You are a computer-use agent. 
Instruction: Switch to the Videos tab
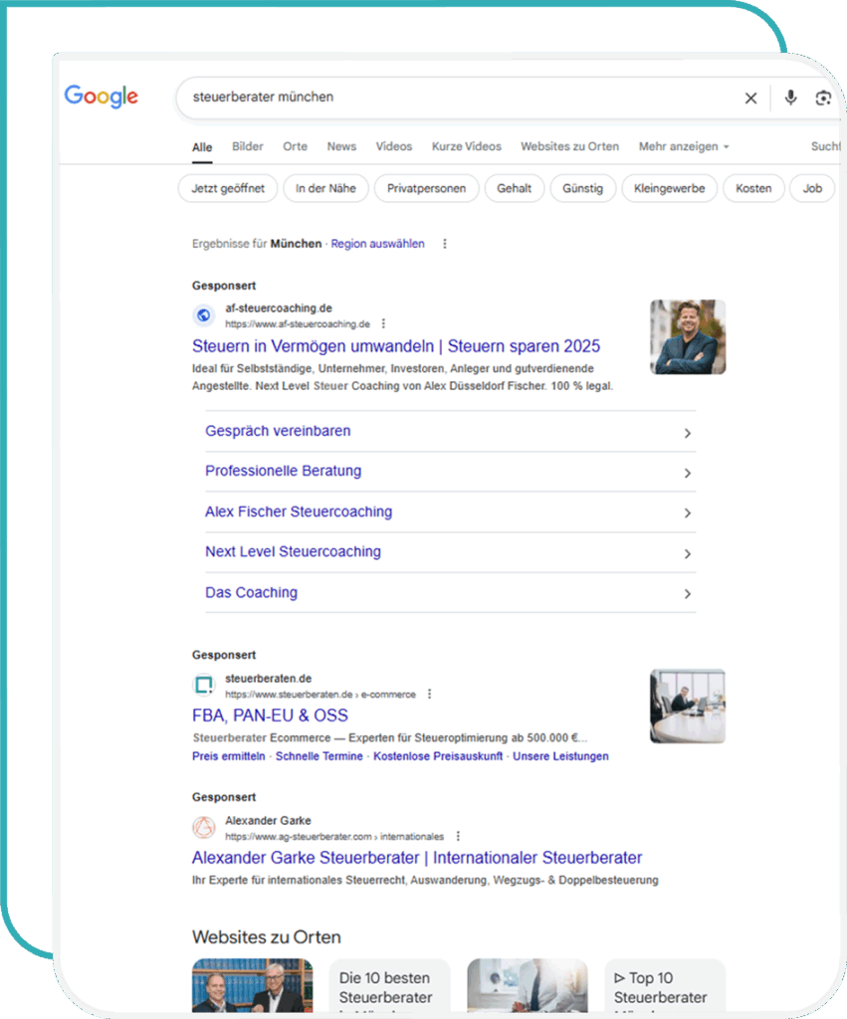pos(394,147)
